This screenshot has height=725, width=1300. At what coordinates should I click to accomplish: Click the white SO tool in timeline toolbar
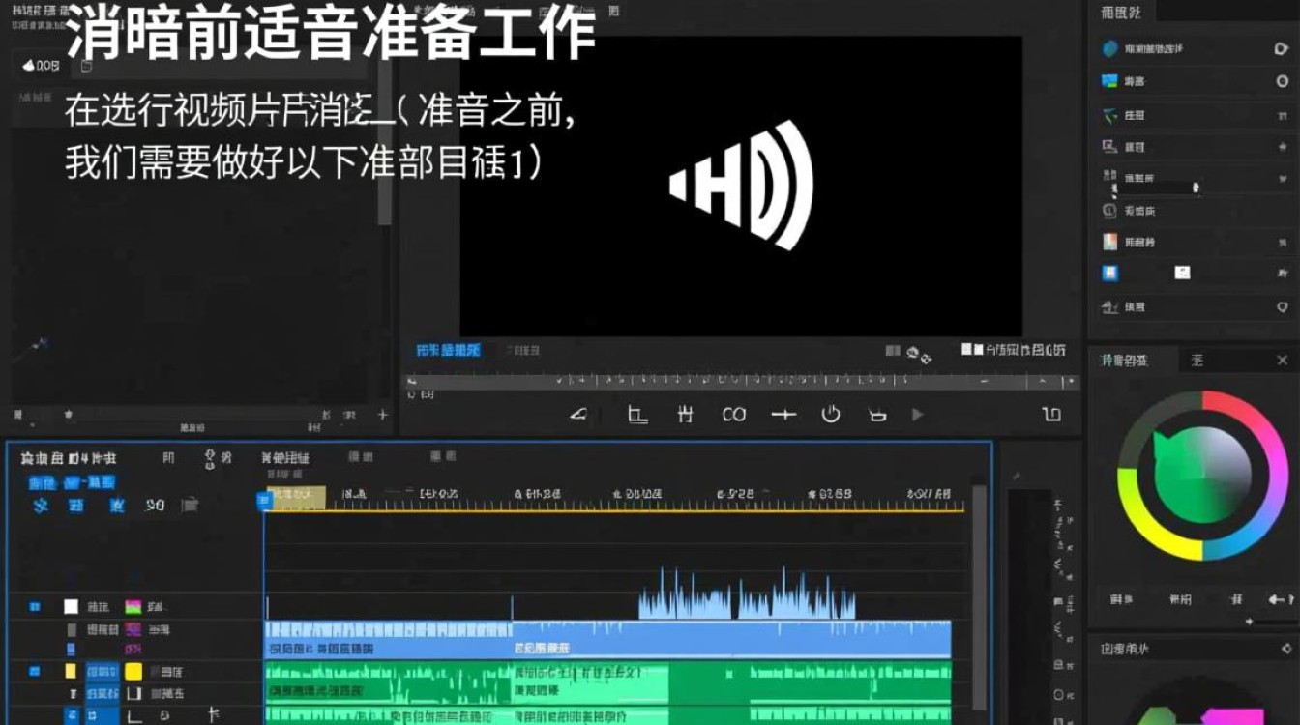pyautogui.click(x=156, y=506)
